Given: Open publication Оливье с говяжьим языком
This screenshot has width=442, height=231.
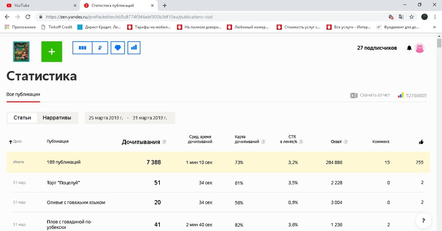Looking at the screenshot, I should point(76,202).
